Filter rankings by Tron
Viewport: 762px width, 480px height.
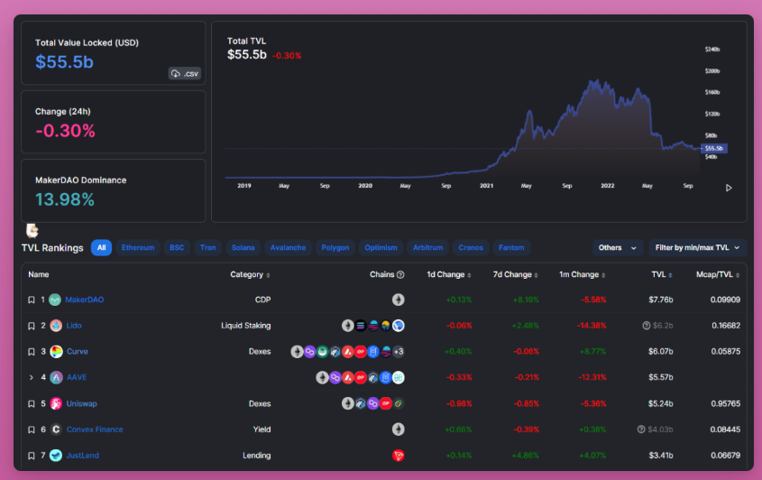pyautogui.click(x=208, y=247)
